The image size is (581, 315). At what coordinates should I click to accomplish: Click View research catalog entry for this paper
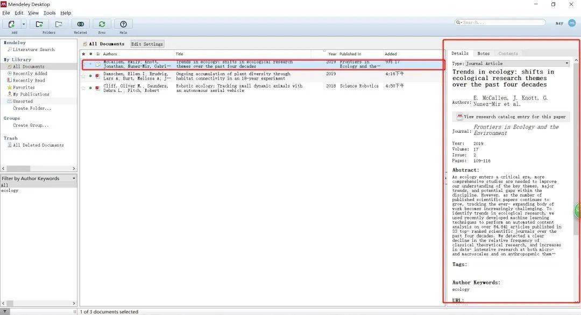[511, 117]
